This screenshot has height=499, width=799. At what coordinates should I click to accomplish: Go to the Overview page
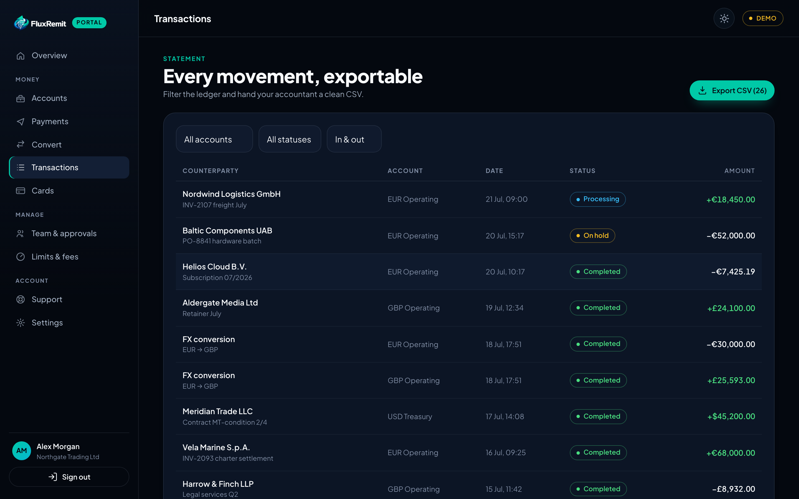click(x=69, y=56)
